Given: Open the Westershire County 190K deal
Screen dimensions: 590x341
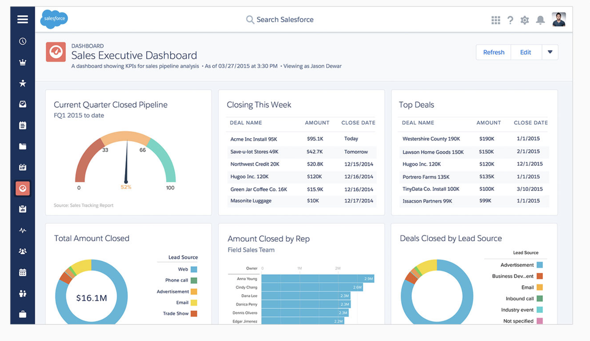Looking at the screenshot, I should pyautogui.click(x=431, y=139).
